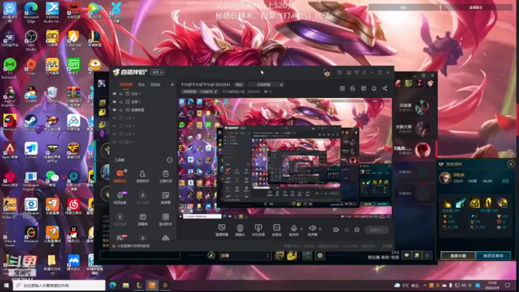The image size is (519, 292).
Task: Open File Explorer from taskbar
Action: click(126, 285)
